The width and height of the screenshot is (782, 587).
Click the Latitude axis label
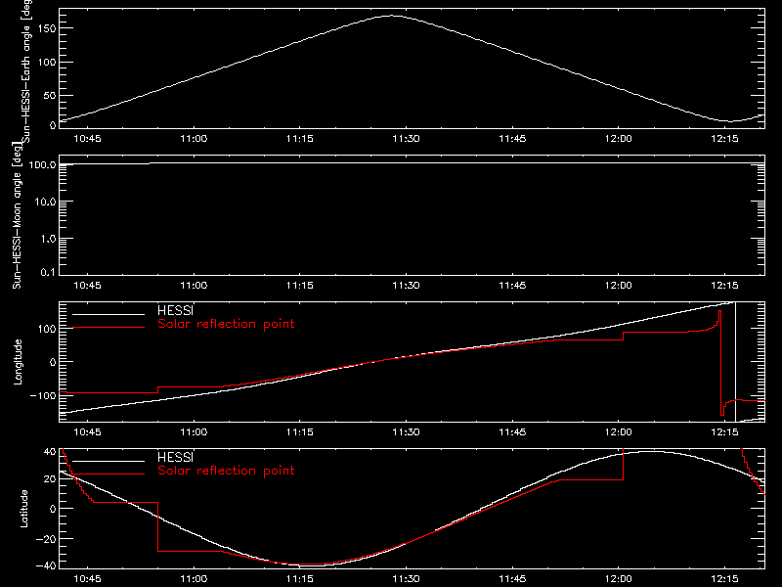[x=23, y=509]
